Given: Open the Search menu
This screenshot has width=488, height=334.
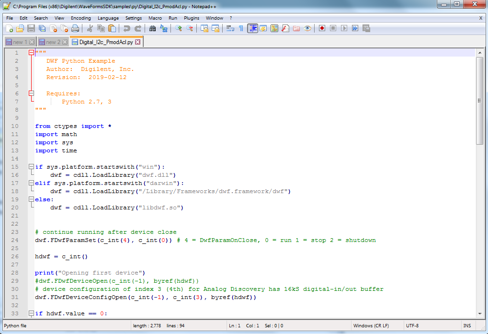Looking at the screenshot, I should point(41,18).
